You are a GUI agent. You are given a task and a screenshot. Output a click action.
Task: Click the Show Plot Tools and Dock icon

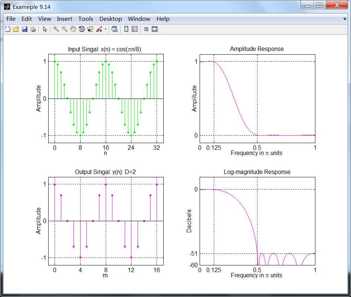[x=155, y=29]
